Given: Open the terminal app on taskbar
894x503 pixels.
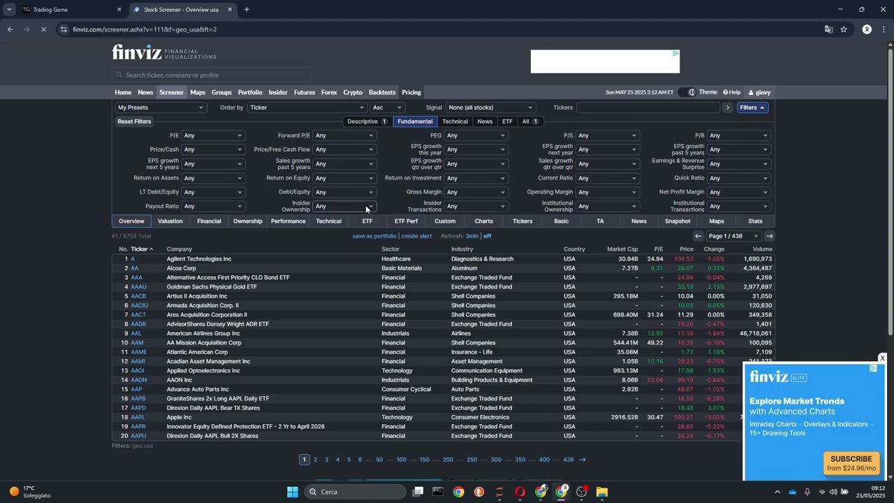Looking at the screenshot, I should coord(437,492).
